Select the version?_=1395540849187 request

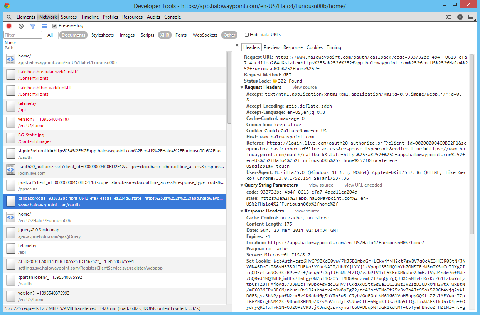pyautogui.click(x=115, y=122)
